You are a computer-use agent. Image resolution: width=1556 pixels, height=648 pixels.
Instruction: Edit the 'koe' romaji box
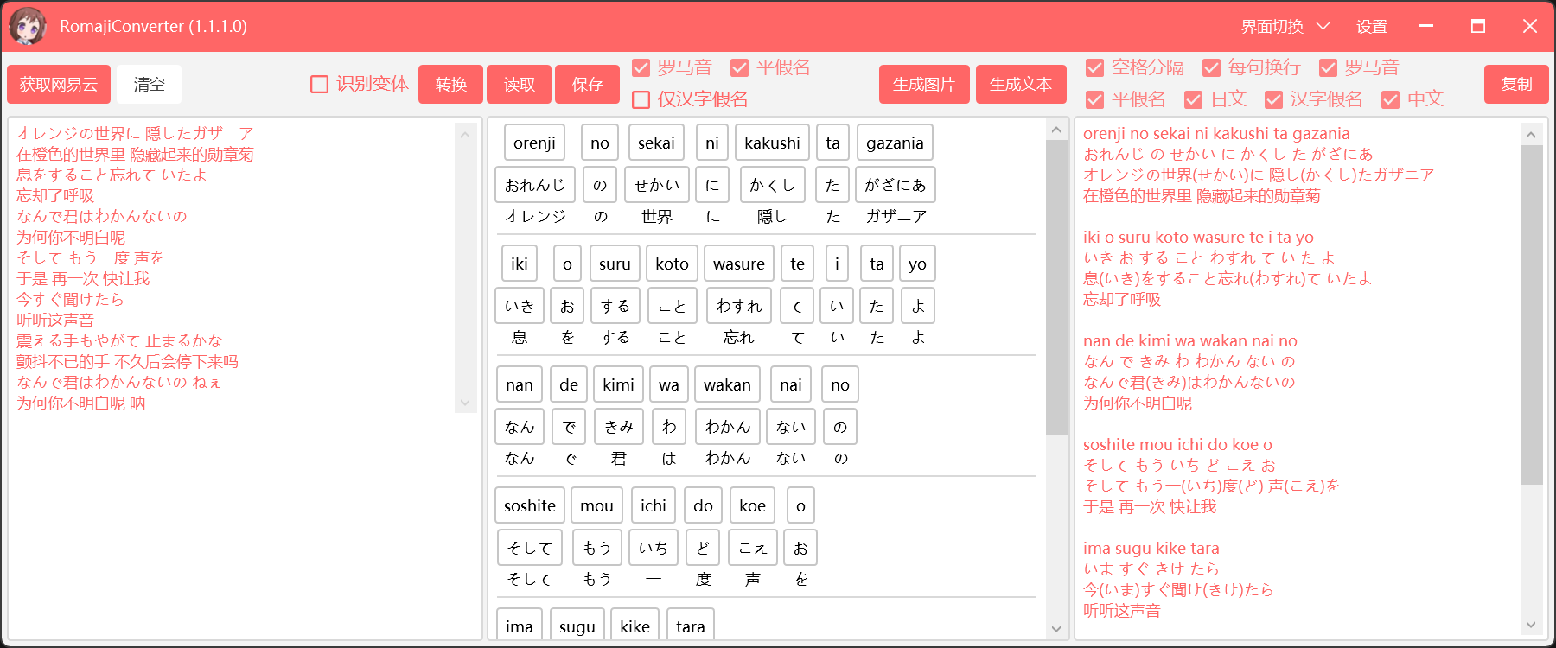pos(752,505)
